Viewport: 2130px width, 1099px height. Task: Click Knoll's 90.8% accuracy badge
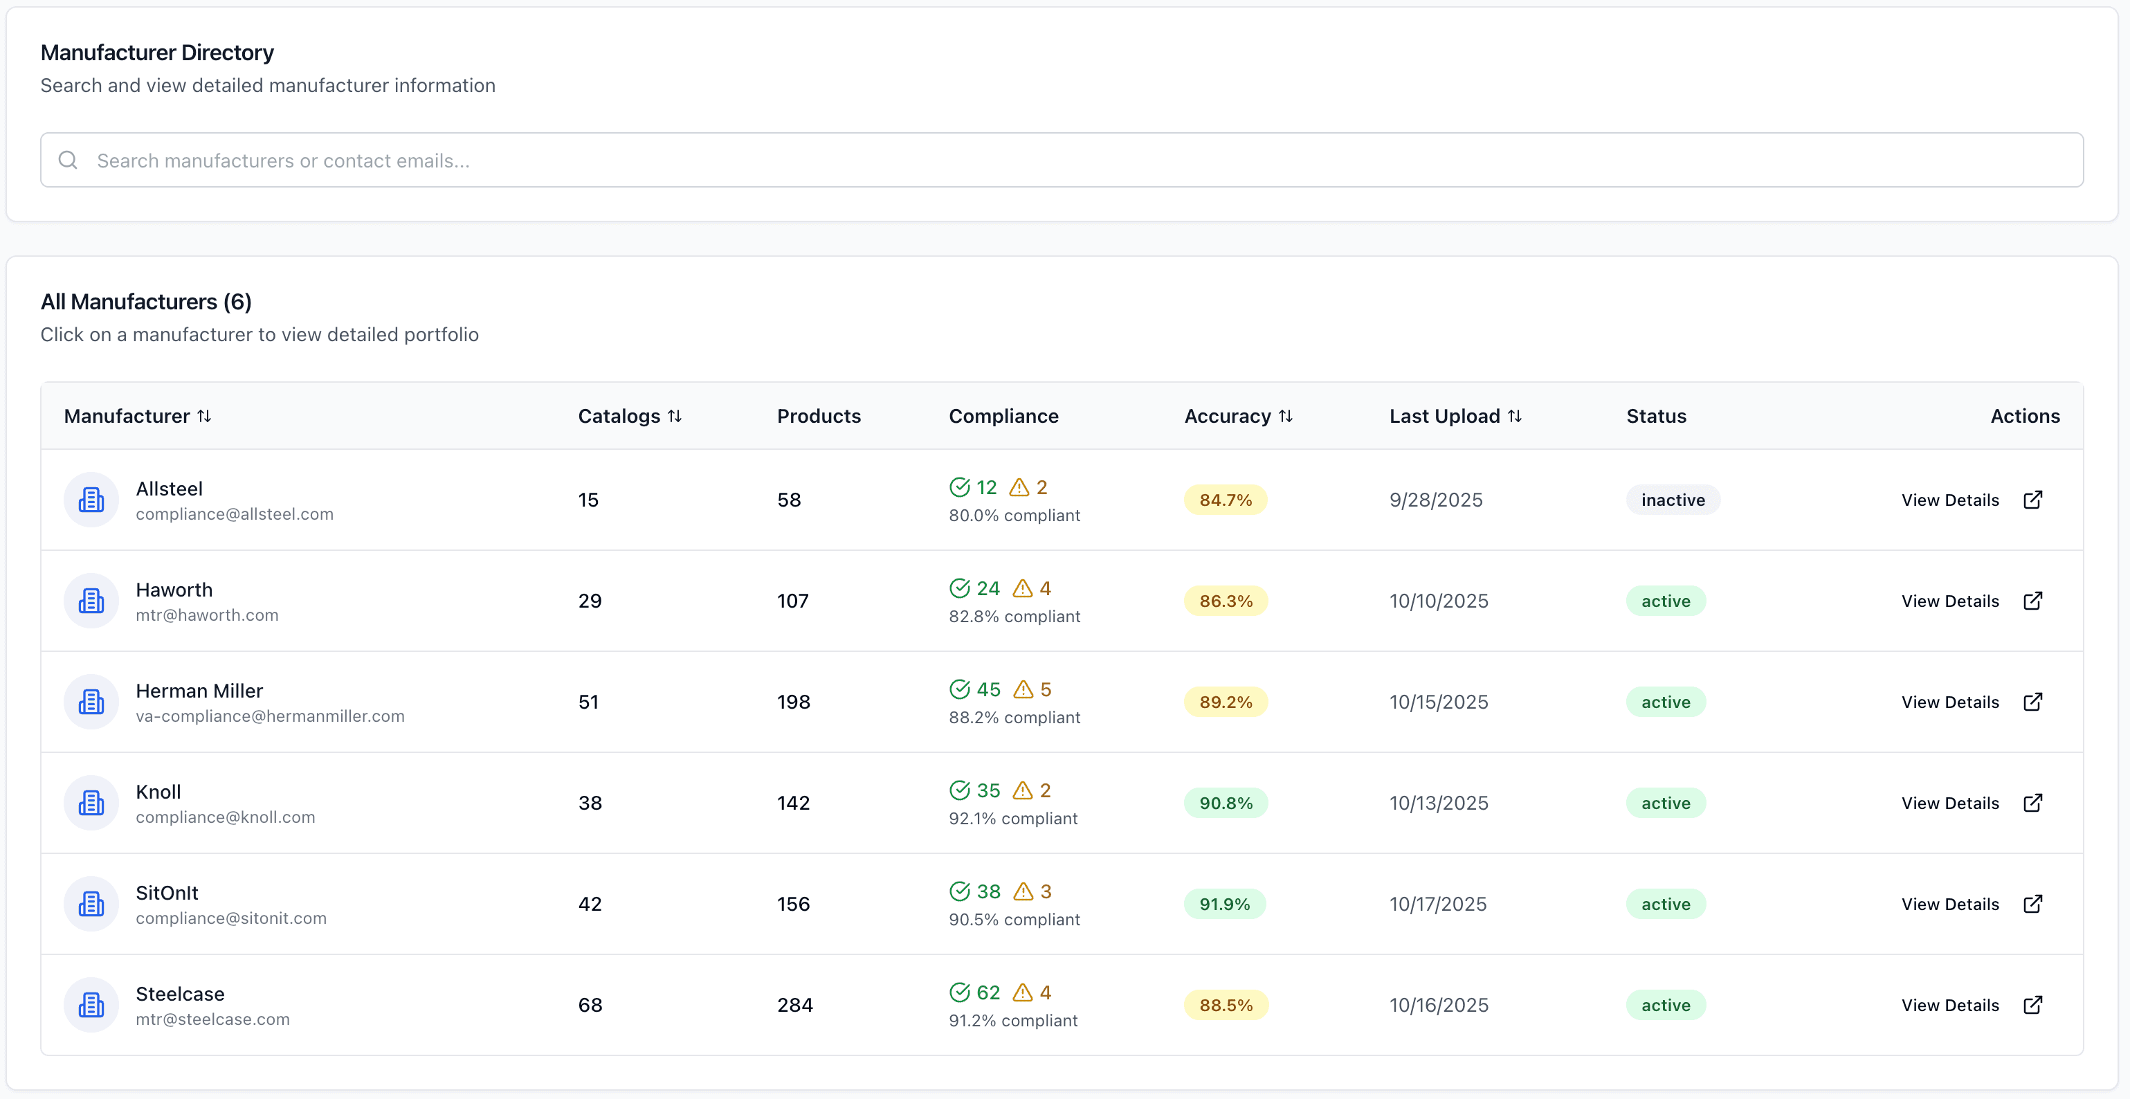click(x=1226, y=803)
